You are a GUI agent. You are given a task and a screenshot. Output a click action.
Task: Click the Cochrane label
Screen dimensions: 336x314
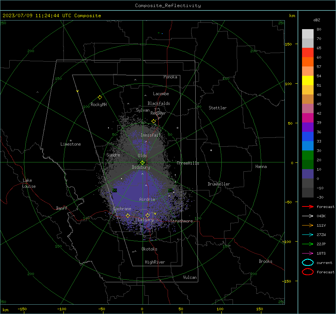122,209
